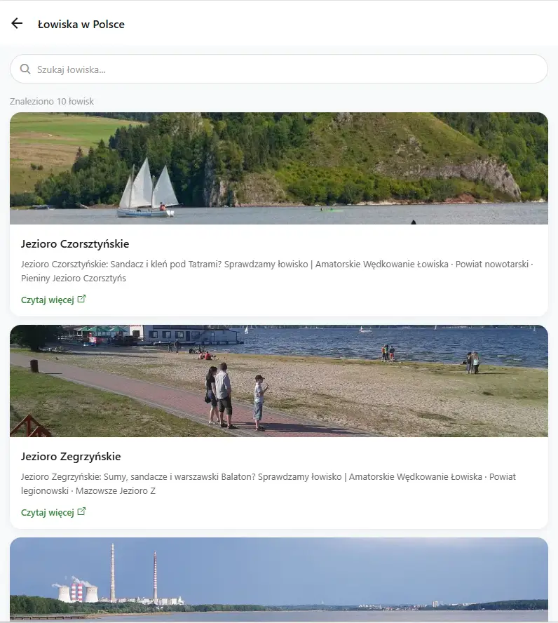
Task: Click the Jezioro Zegrzyńskie description text
Action: tap(268, 483)
